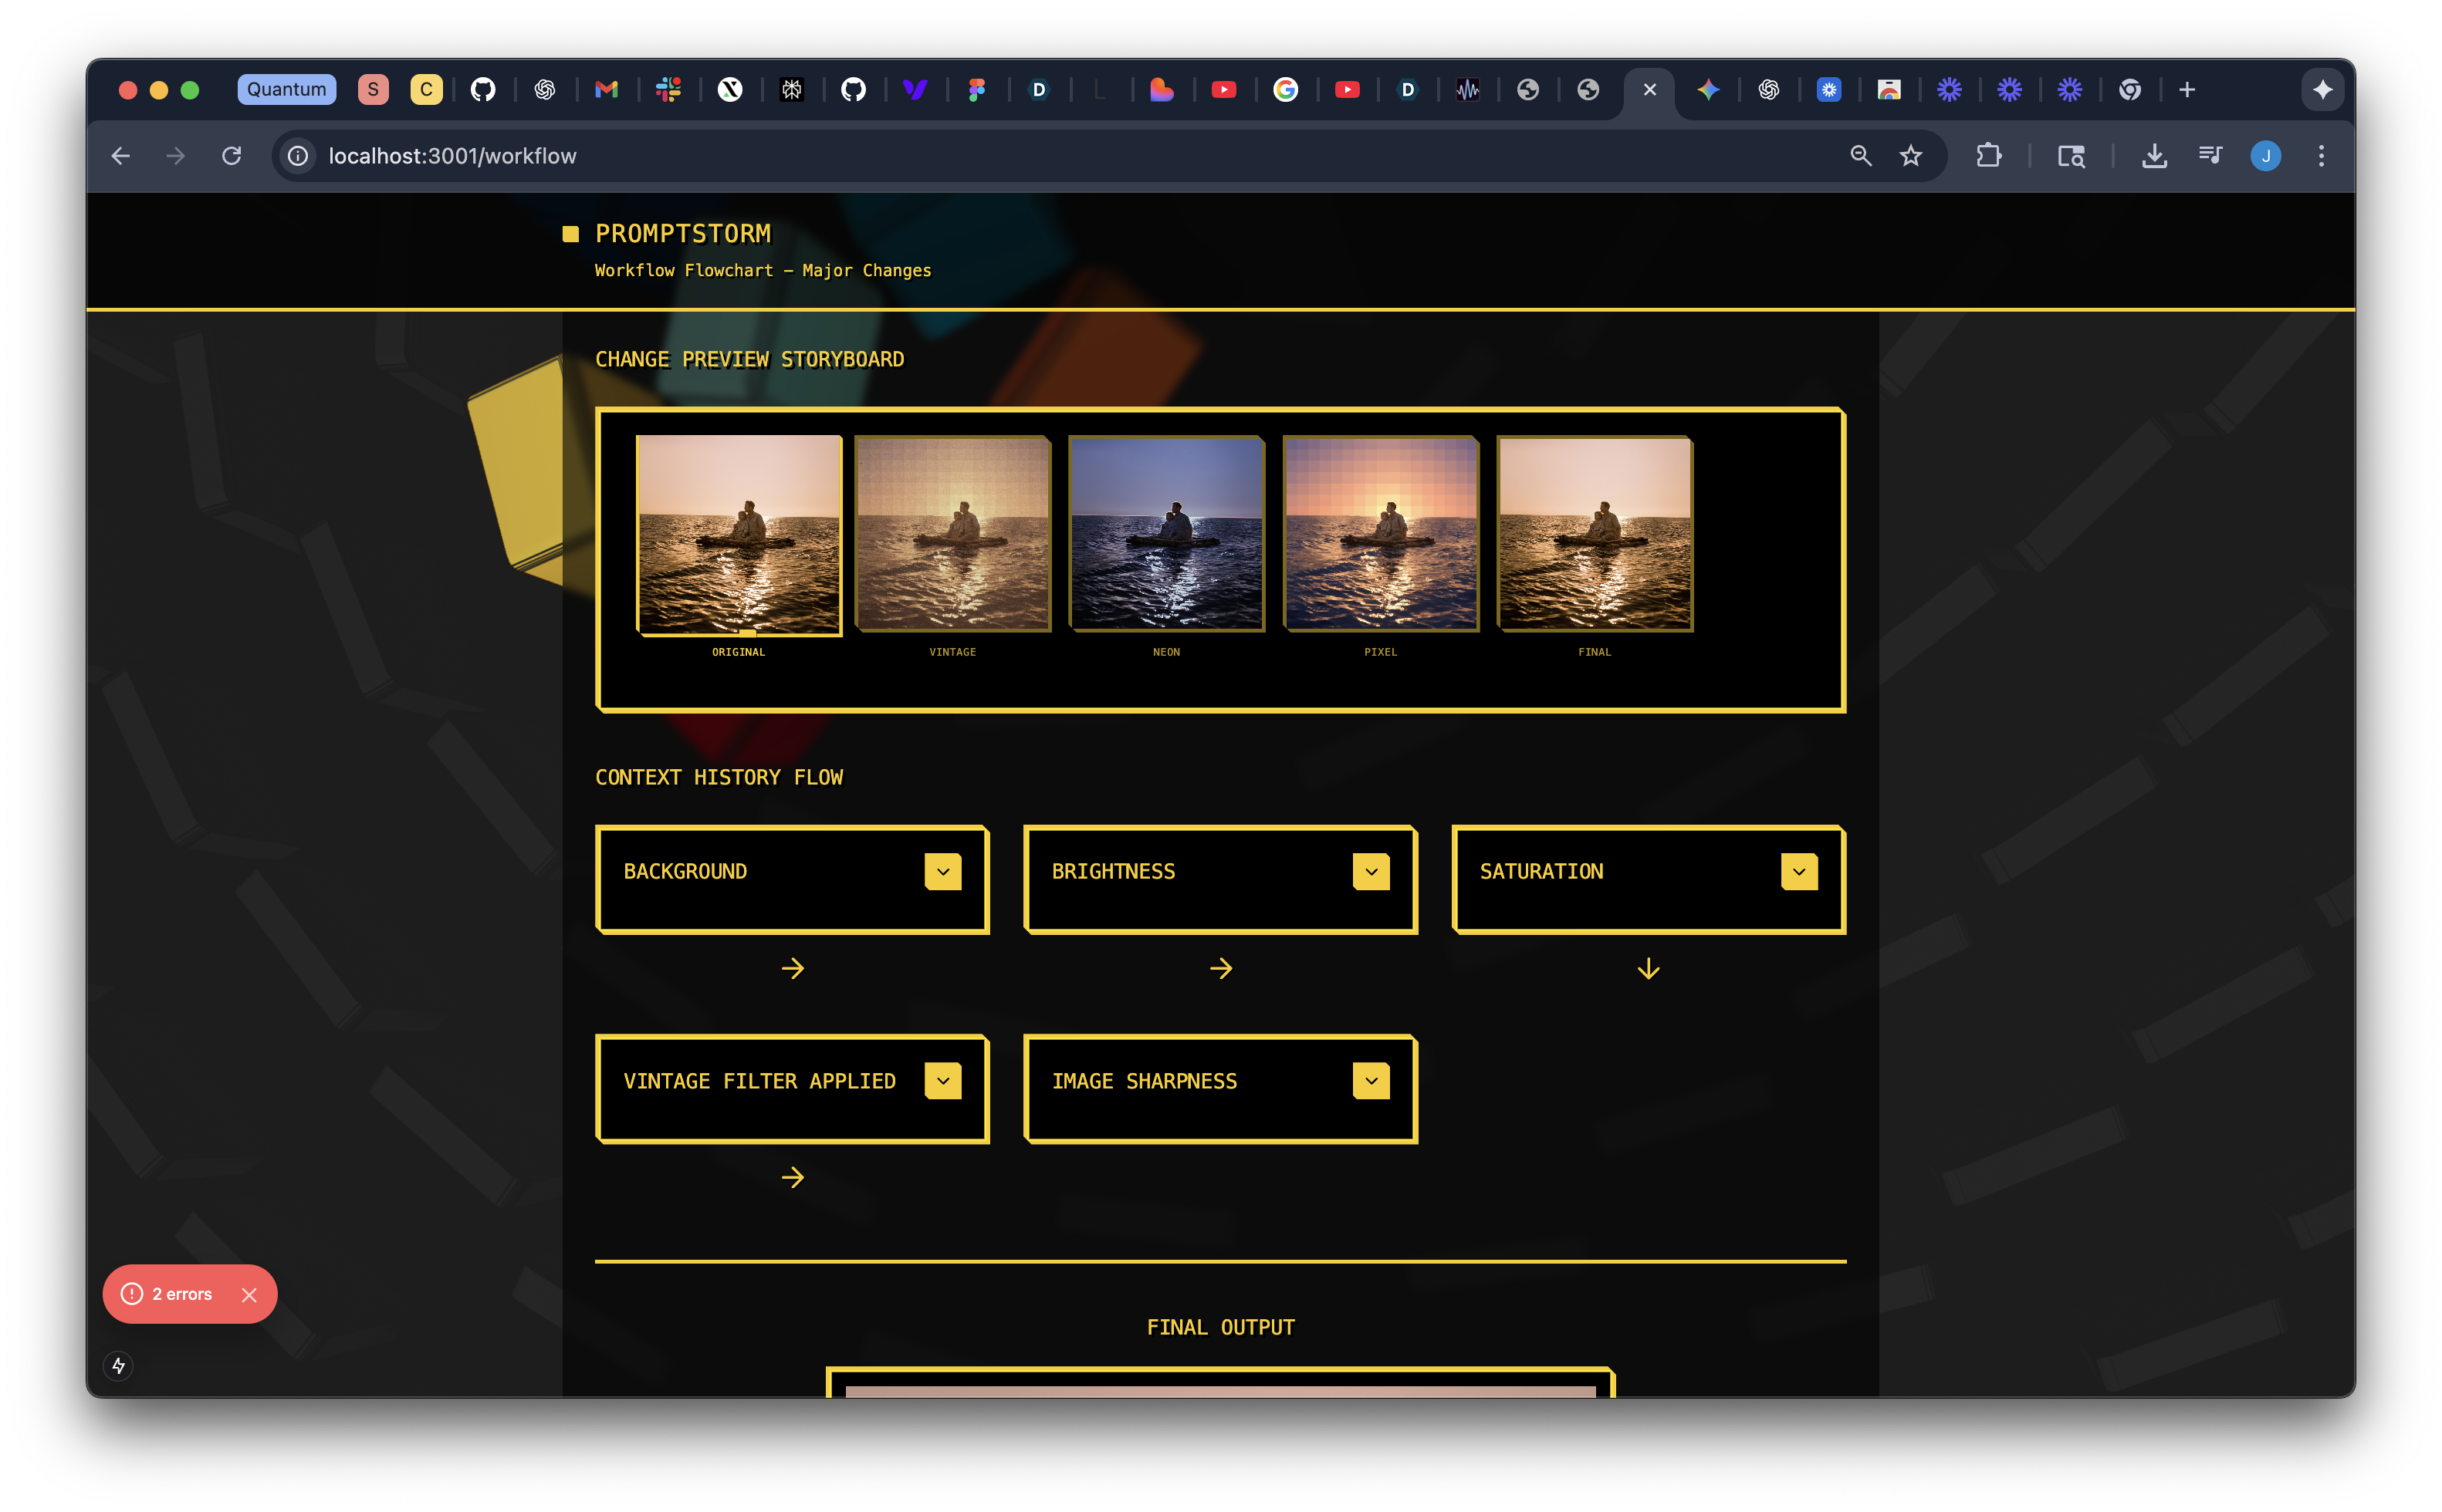This screenshot has width=2442, height=1512.
Task: Click the Next.js dev tools lightning icon
Action: (x=118, y=1365)
